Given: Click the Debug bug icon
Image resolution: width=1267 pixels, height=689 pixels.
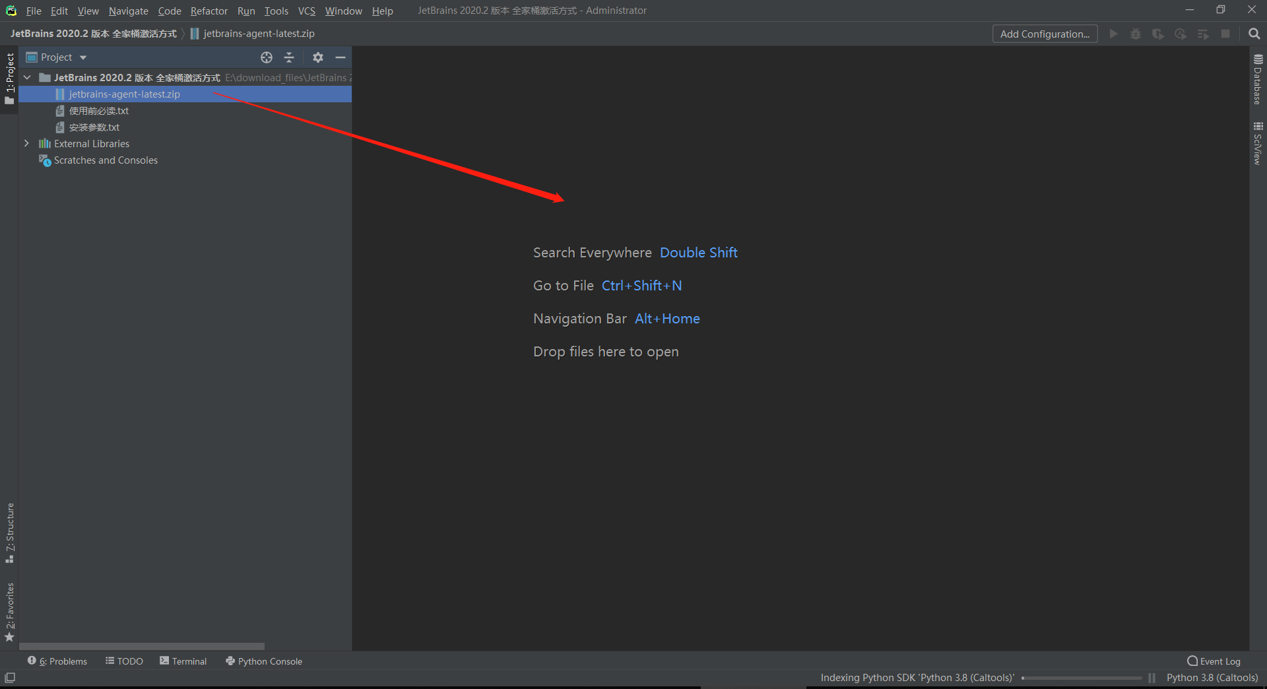Looking at the screenshot, I should click(1136, 34).
